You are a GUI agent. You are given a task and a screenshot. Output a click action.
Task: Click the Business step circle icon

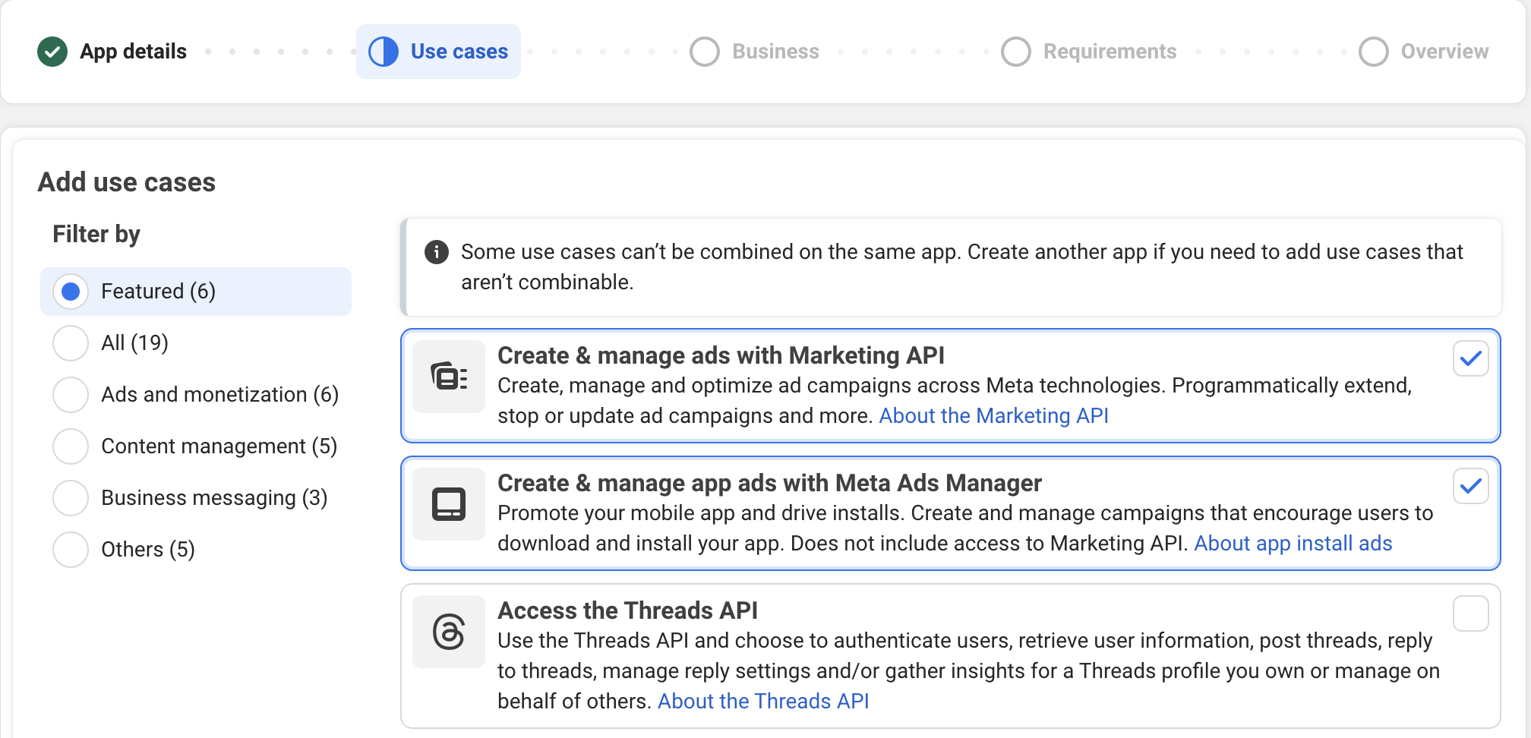point(705,51)
